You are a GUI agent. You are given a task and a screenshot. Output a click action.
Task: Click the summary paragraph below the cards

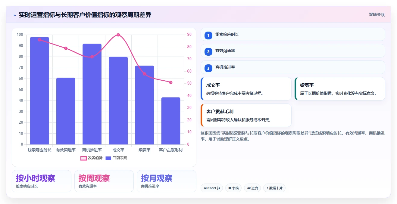pyautogui.click(x=292, y=136)
